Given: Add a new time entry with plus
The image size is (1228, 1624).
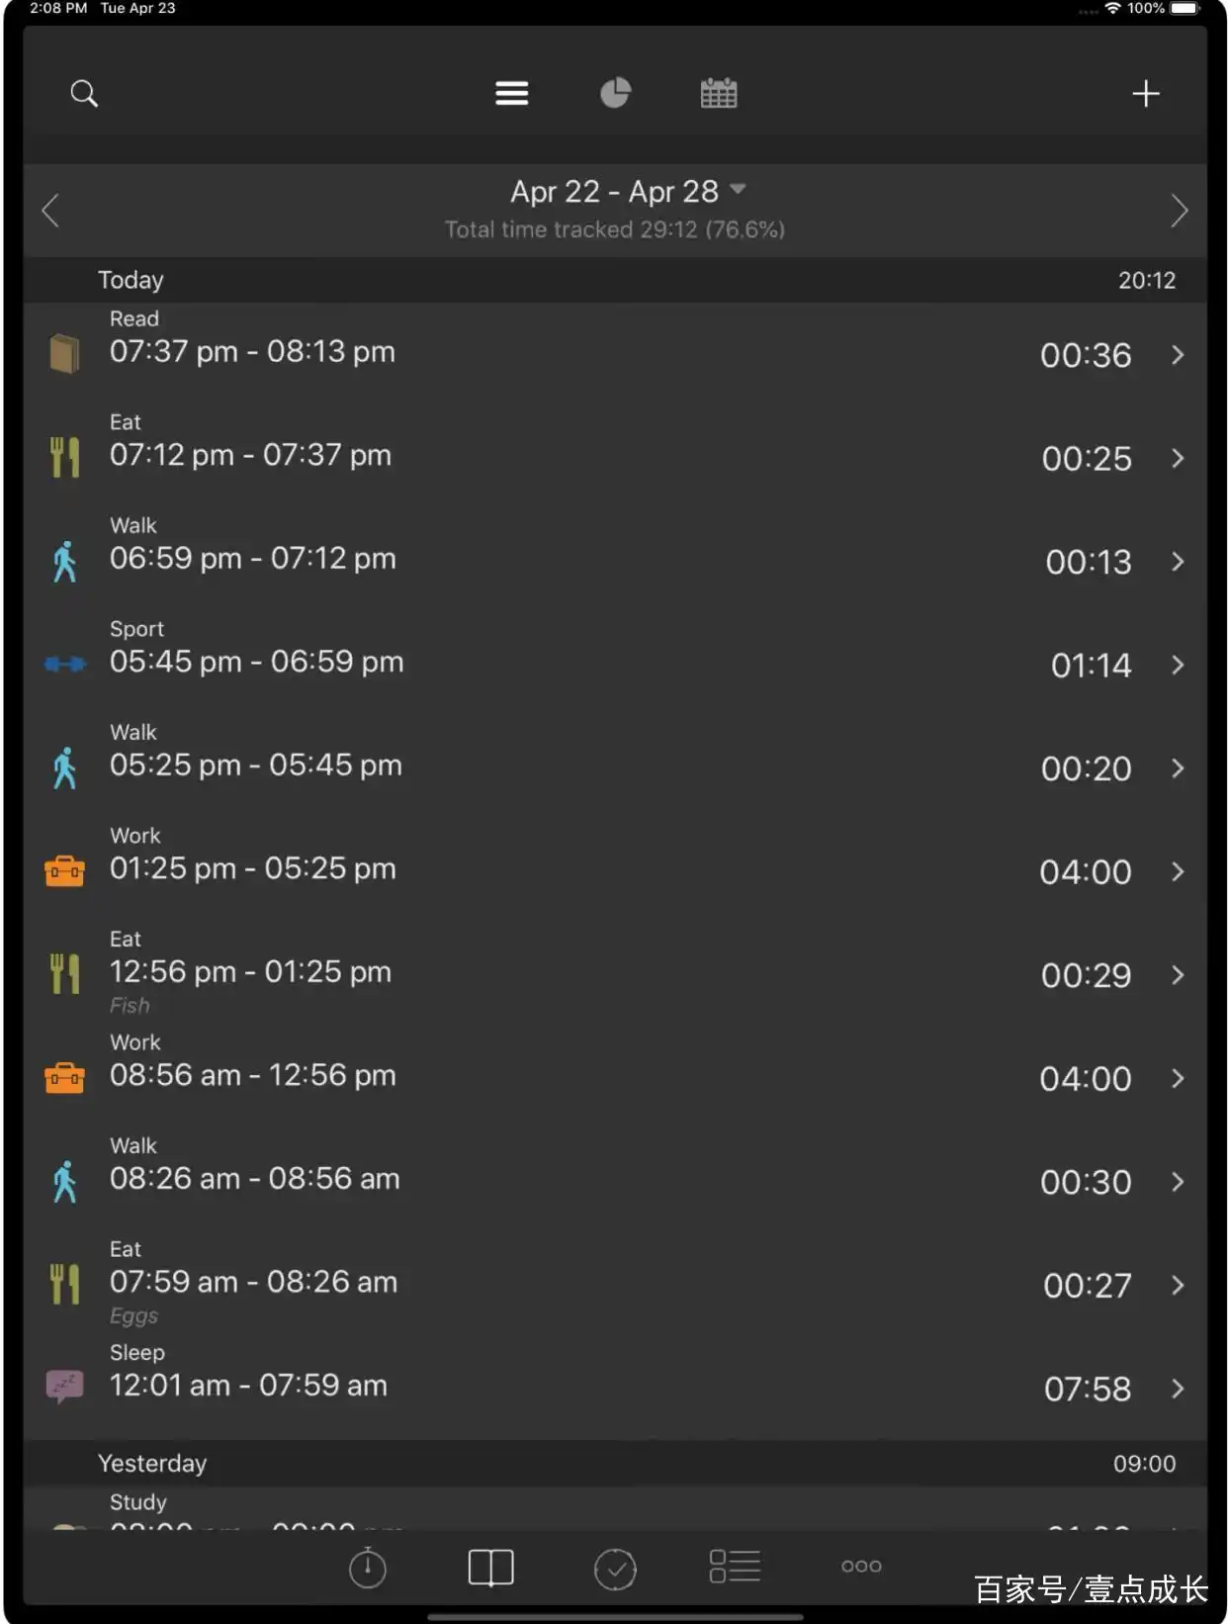Looking at the screenshot, I should coord(1145,94).
